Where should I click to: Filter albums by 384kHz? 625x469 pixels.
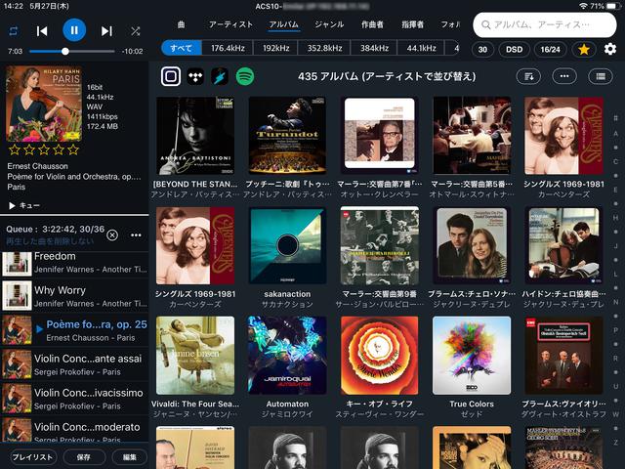pyautogui.click(x=374, y=48)
